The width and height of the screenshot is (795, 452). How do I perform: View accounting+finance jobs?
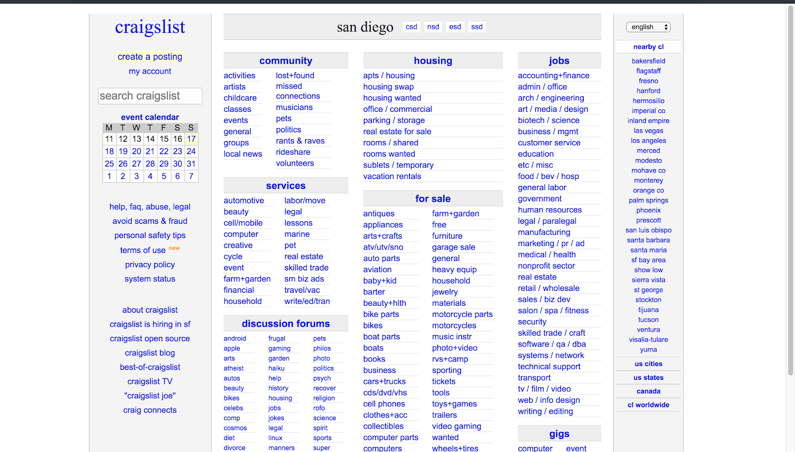click(554, 75)
